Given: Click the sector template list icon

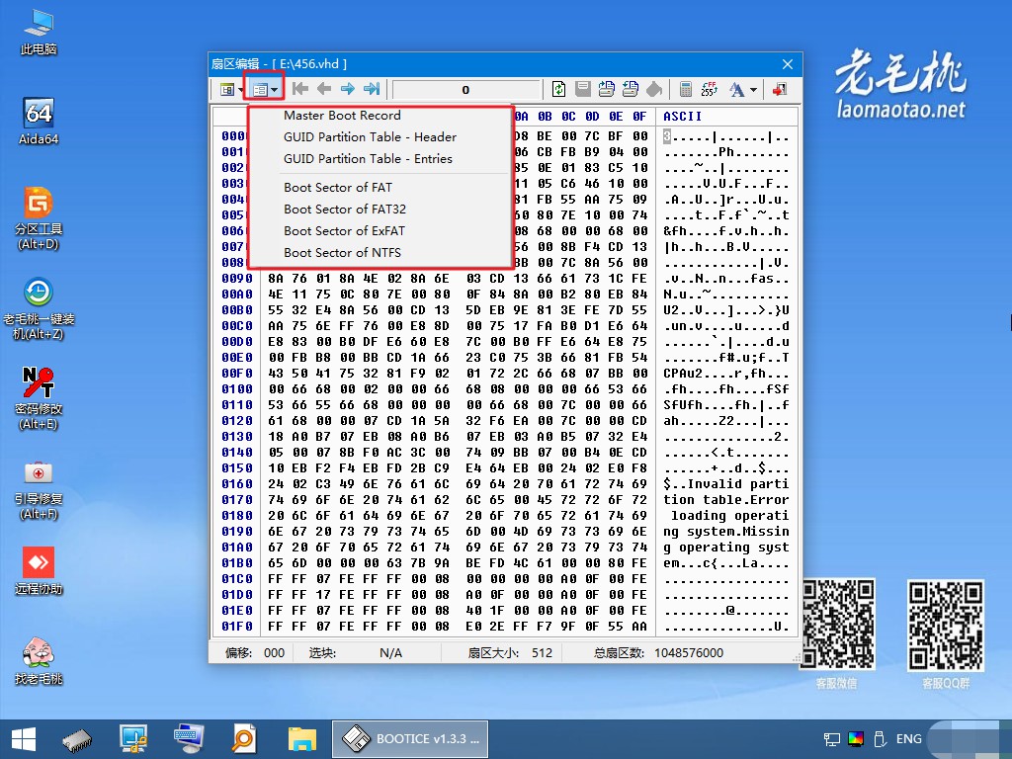Looking at the screenshot, I should pos(260,90).
